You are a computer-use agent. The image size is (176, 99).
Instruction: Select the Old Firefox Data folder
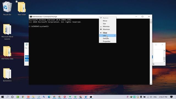[7, 53]
